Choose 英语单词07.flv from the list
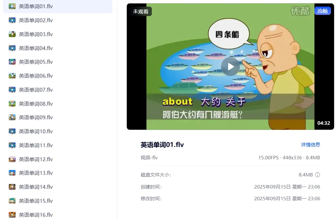This screenshot has height=219, width=336. [x=58, y=90]
